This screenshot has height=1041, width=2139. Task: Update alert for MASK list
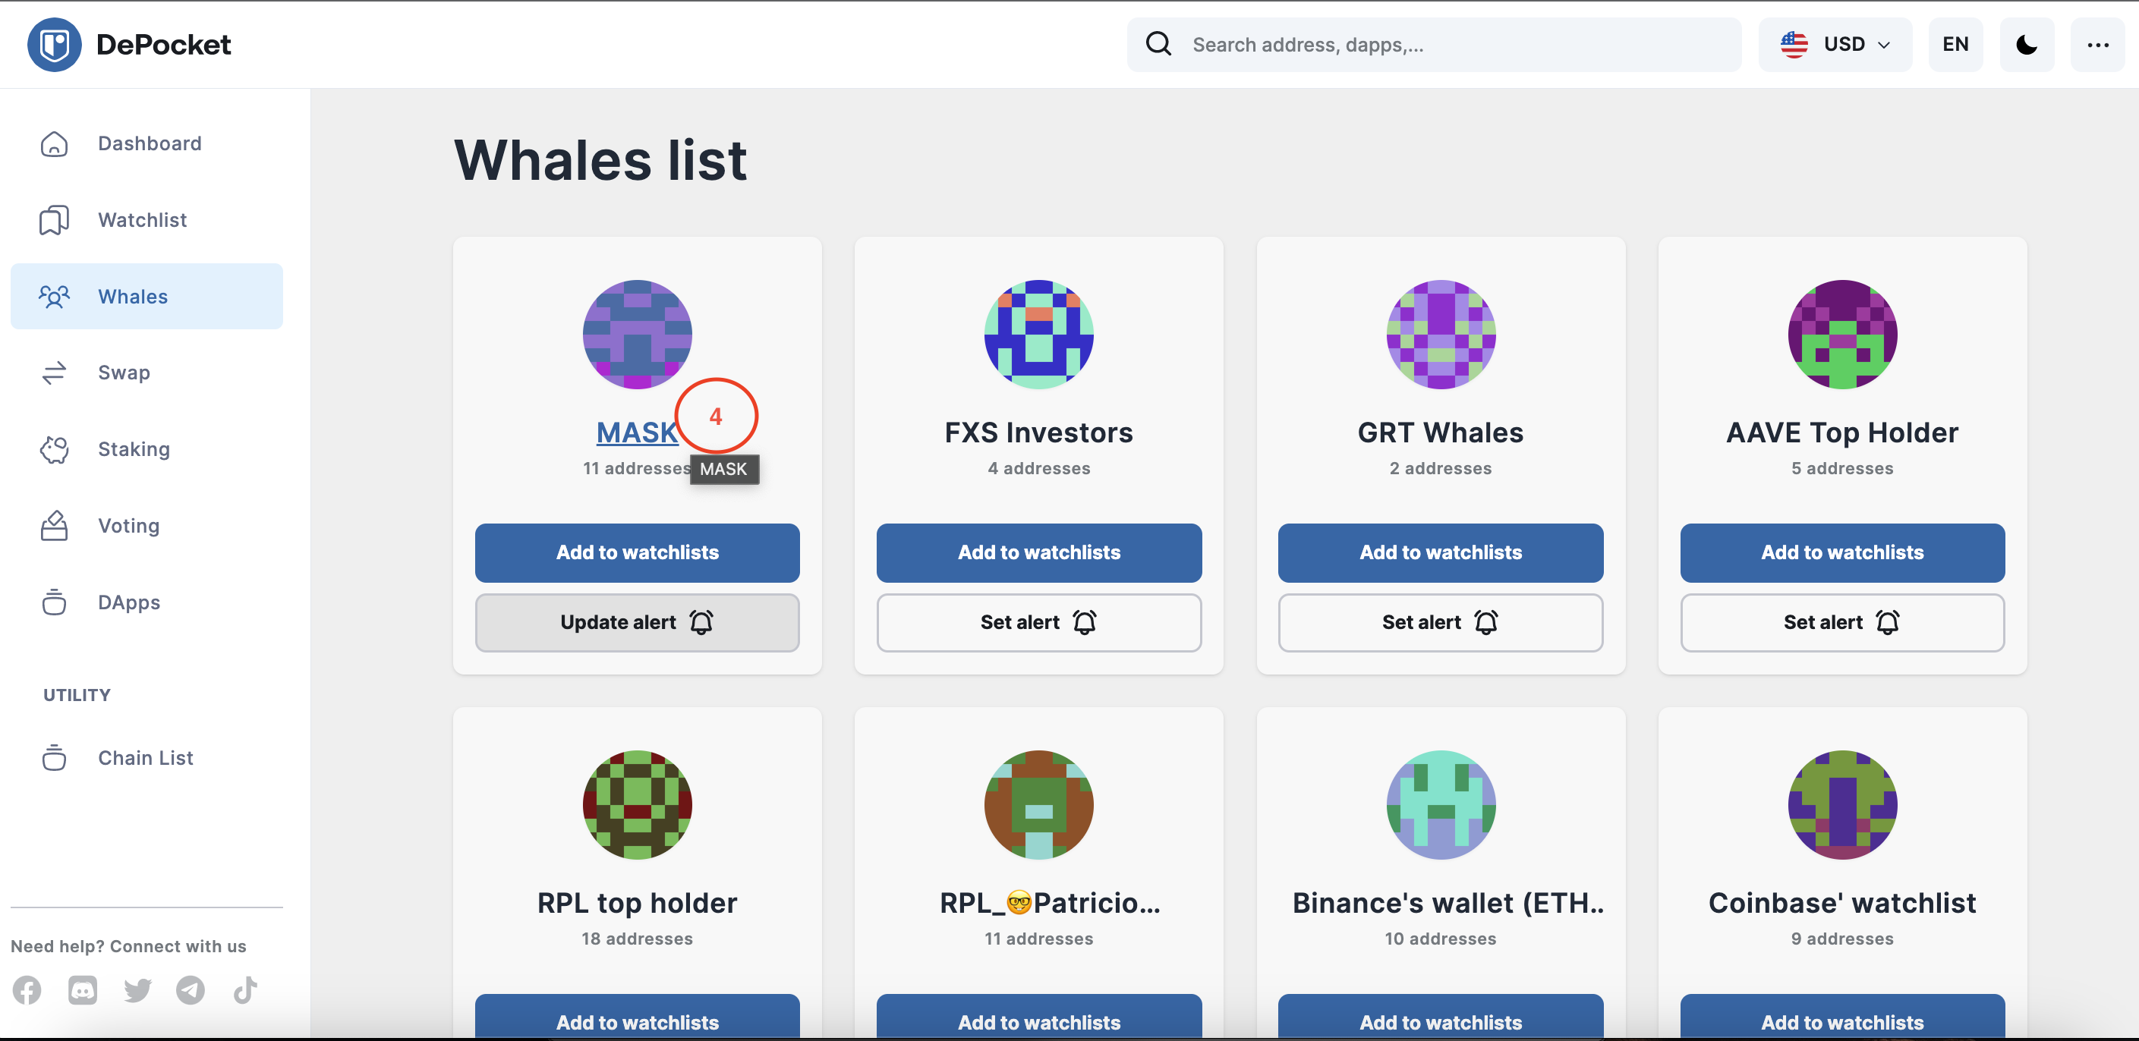tap(637, 621)
